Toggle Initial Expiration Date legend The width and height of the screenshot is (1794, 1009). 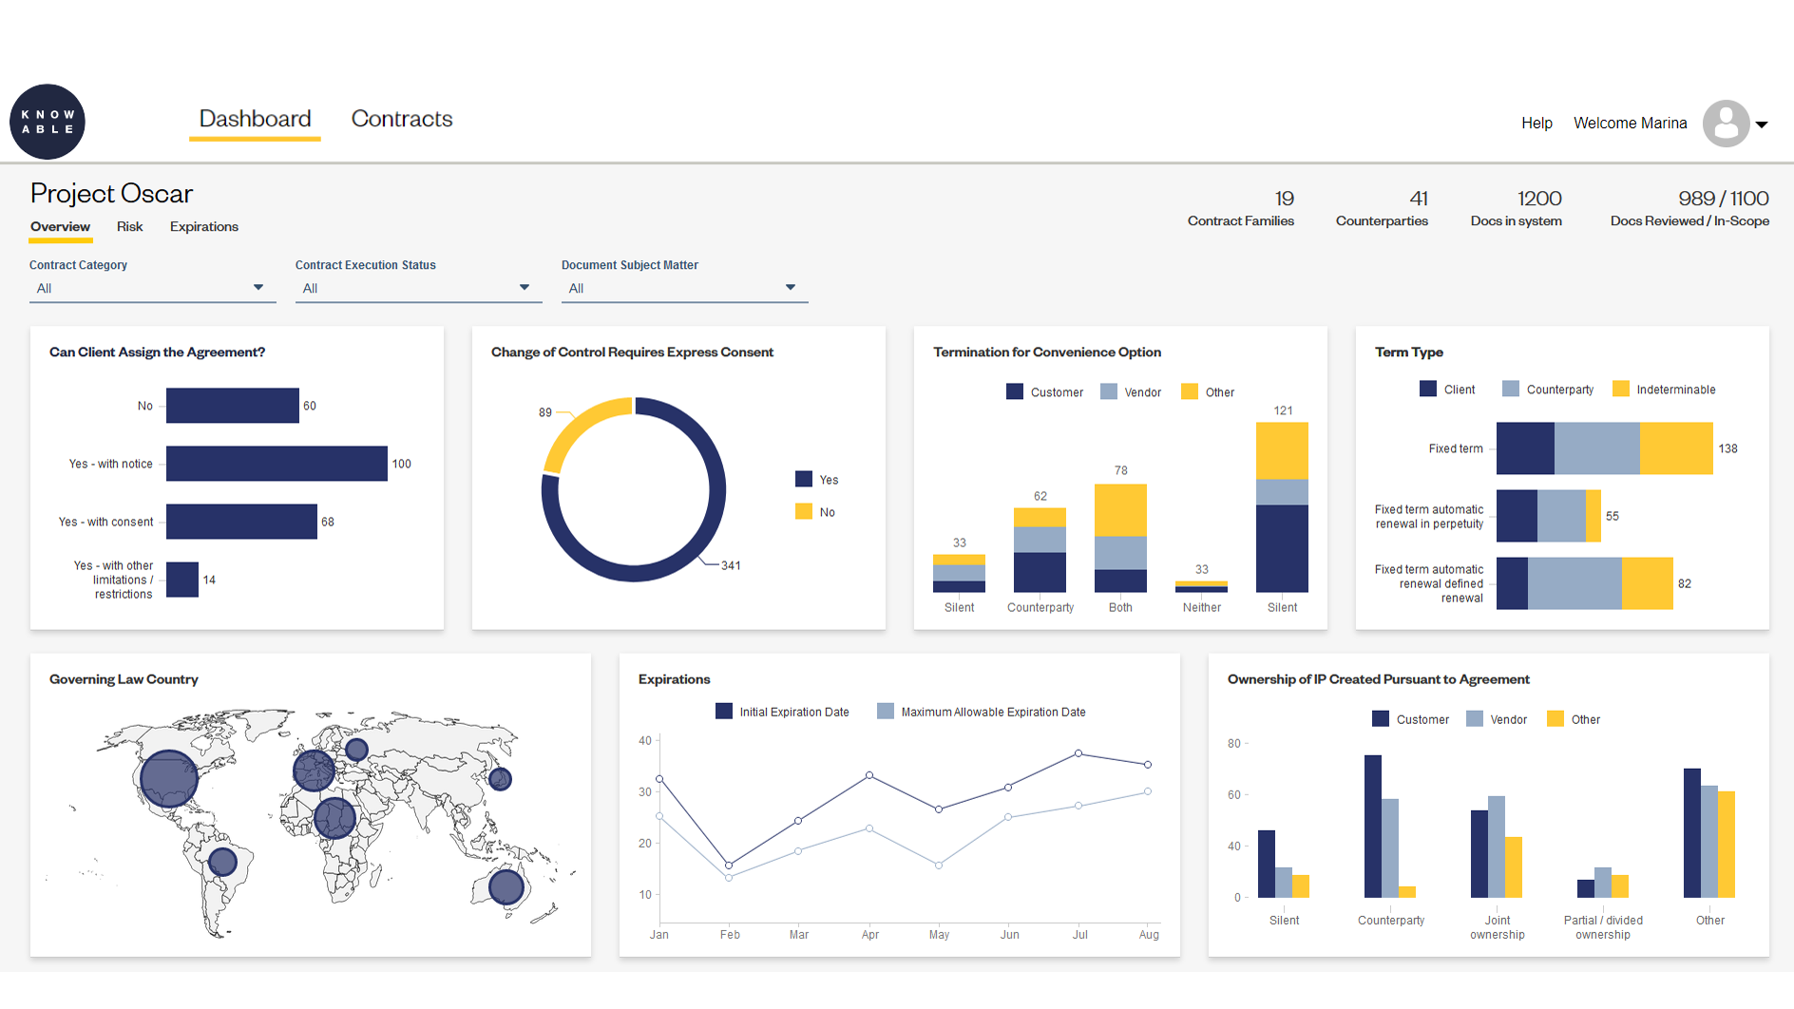[724, 711]
